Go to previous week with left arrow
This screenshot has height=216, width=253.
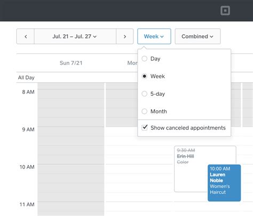coord(26,36)
